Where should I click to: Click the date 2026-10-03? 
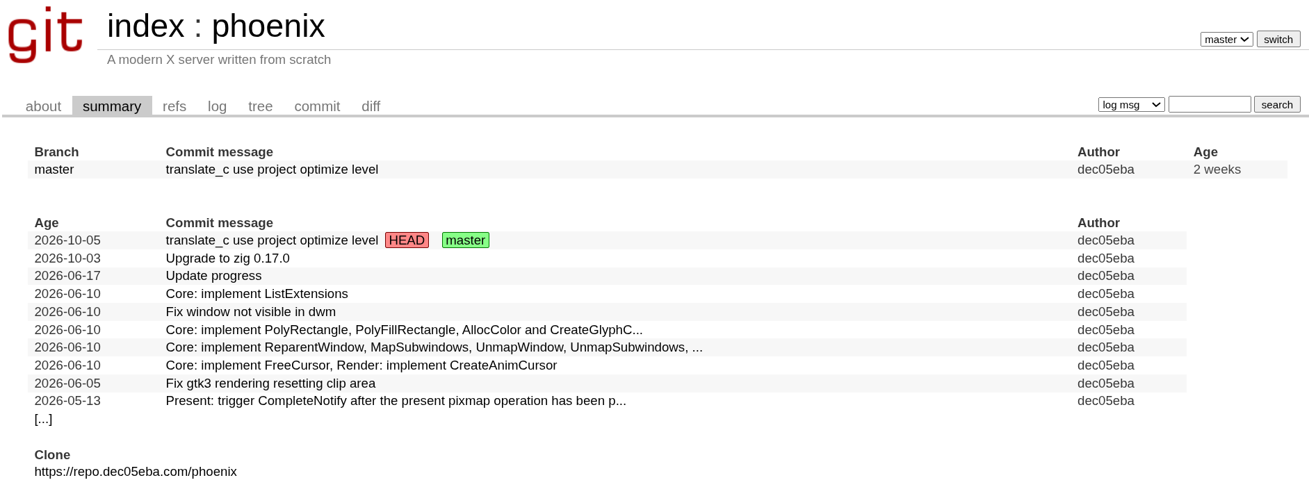[x=67, y=258]
